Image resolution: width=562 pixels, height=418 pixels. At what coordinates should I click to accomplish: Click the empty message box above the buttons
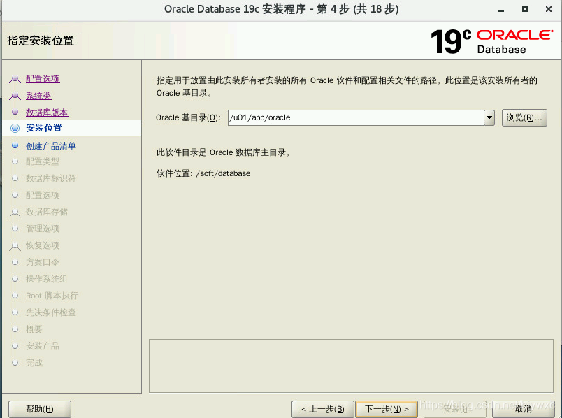coord(351,366)
